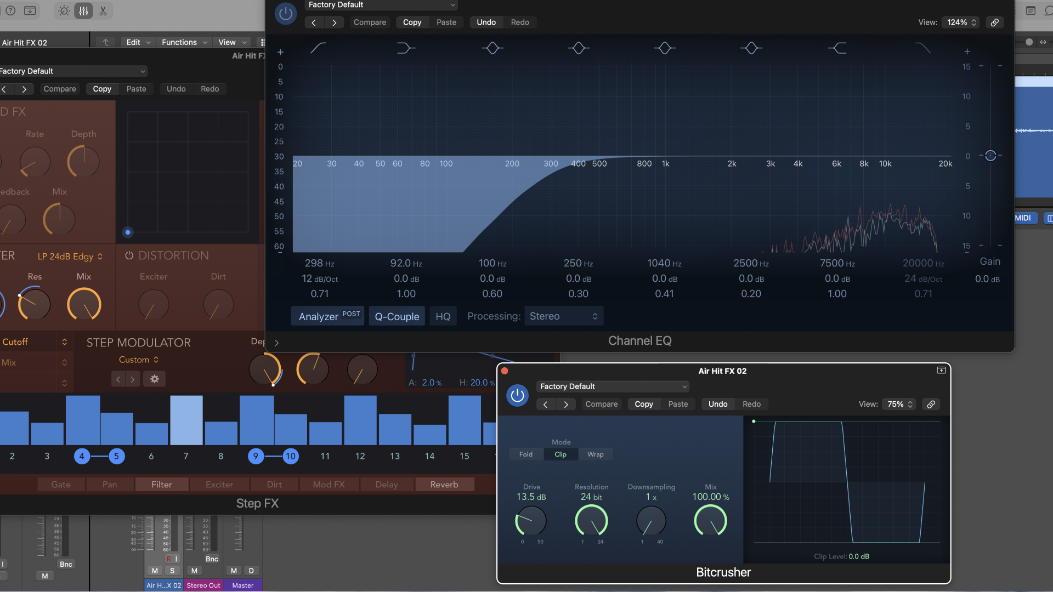
Task: Solo the Air Hit FX 02 channel
Action: (172, 571)
